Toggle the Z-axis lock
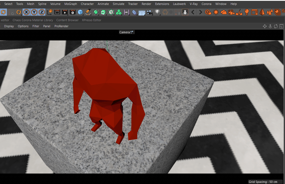This screenshot has width=285, height=184. tap(42, 12)
